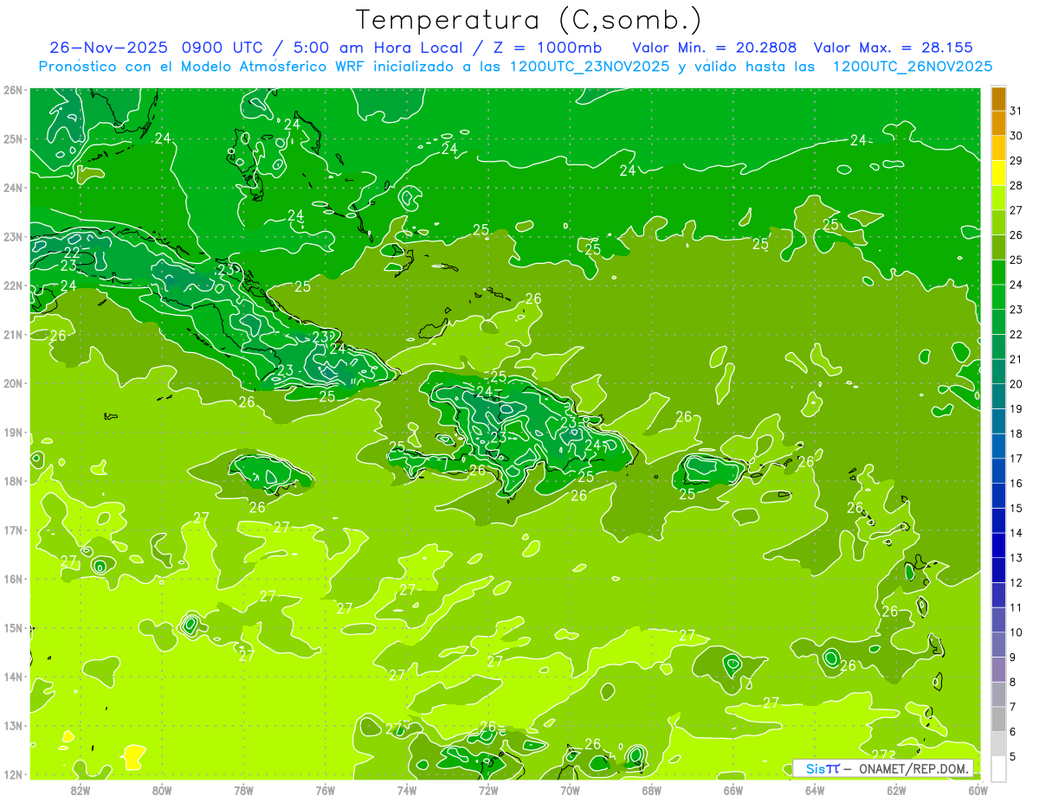Click the teal legend segment between 19 and 20
This screenshot has width=1039, height=802.
point(998,396)
